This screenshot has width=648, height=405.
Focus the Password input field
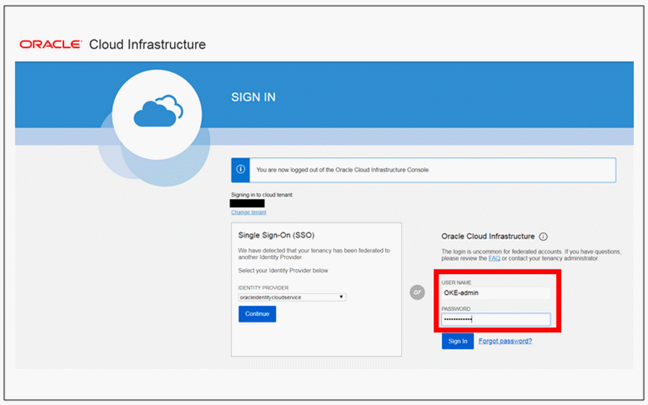[x=496, y=319]
